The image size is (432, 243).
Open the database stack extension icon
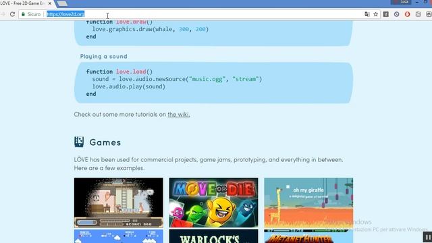(418, 14)
